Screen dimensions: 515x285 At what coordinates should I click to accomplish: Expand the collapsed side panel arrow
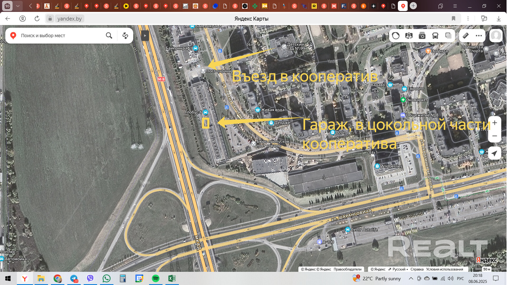click(x=145, y=36)
